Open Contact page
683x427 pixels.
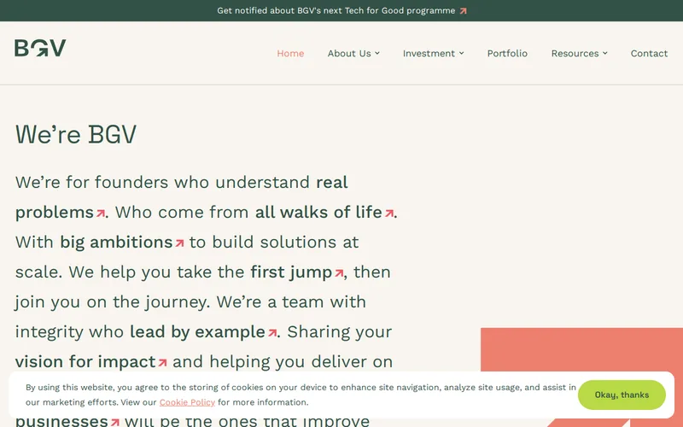click(649, 53)
